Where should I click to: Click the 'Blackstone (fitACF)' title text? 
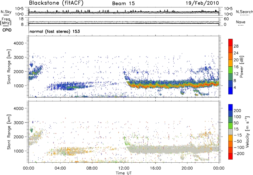click(x=56, y=3)
